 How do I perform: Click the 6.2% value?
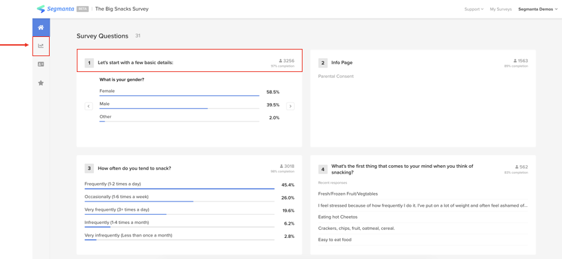point(289,223)
